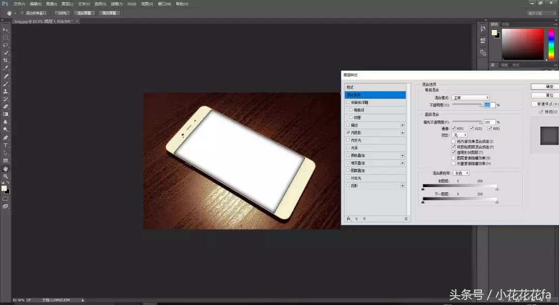Disable the 内阴影 effect checkbox
This screenshot has height=305, width=559.
click(x=347, y=131)
